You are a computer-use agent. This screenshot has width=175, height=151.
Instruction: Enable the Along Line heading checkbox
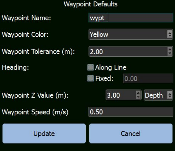[90, 67]
